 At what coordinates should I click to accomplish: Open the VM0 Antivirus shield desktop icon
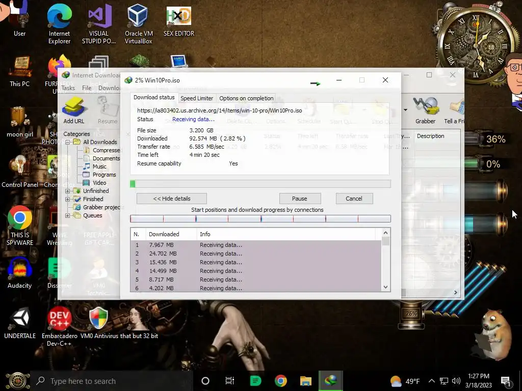(99, 323)
